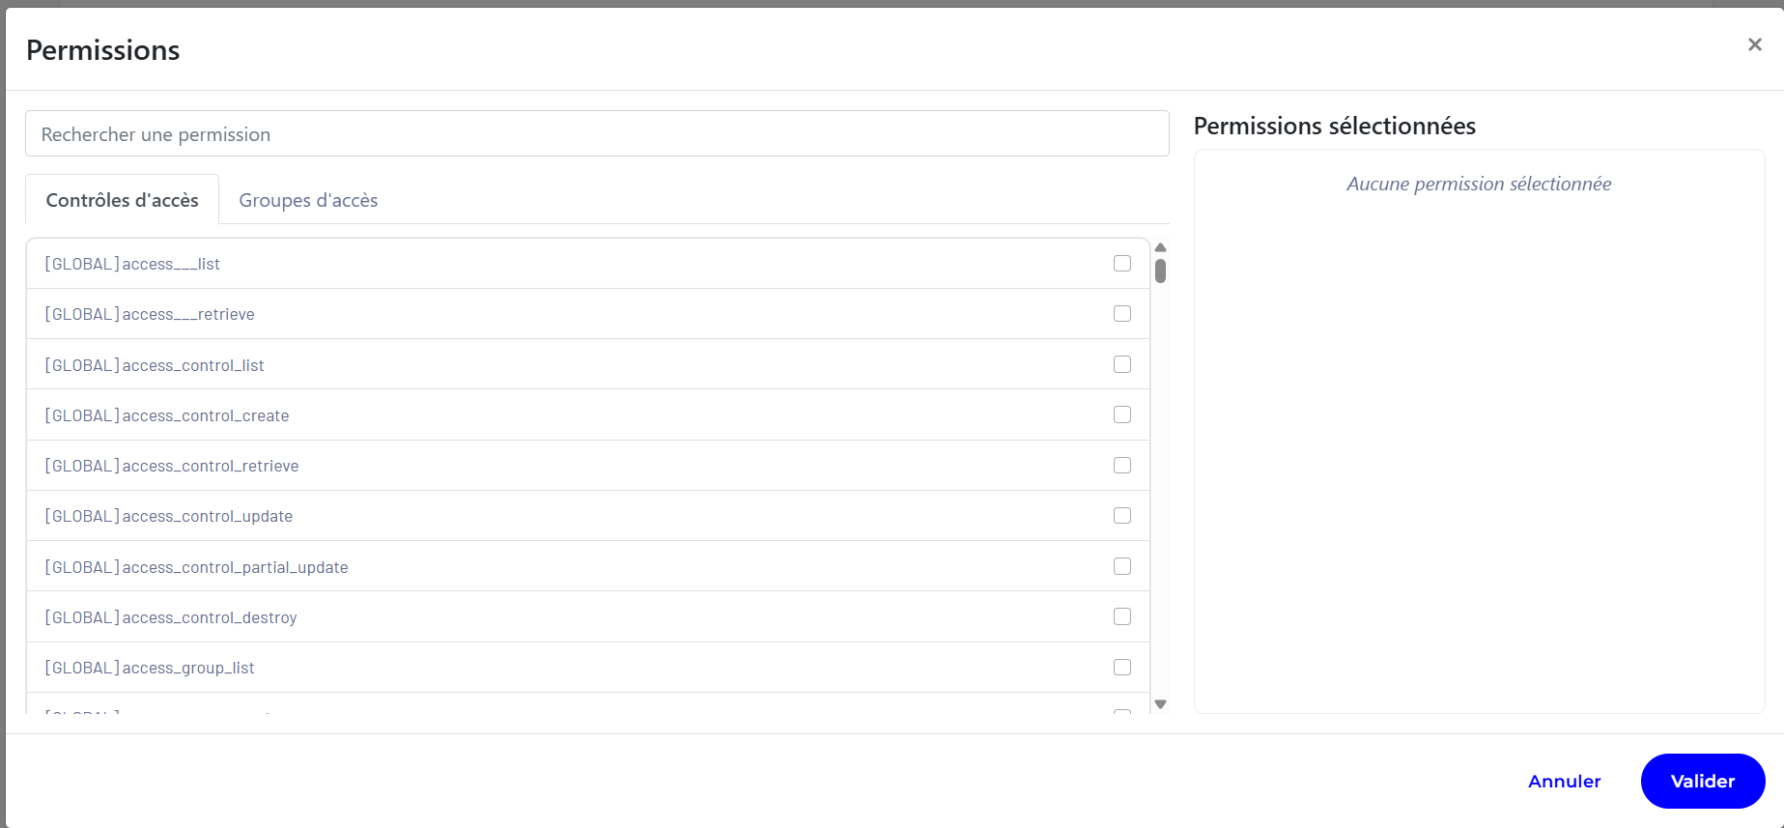Enable the access_control_list checkbox

tap(1121, 364)
